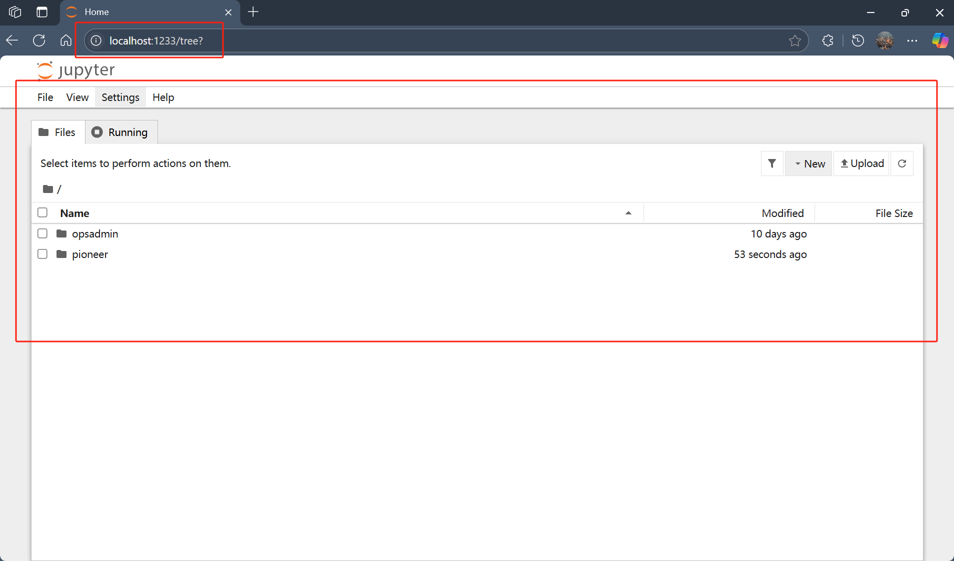Open the user profile avatar
This screenshot has width=954, height=561.
coord(885,40)
